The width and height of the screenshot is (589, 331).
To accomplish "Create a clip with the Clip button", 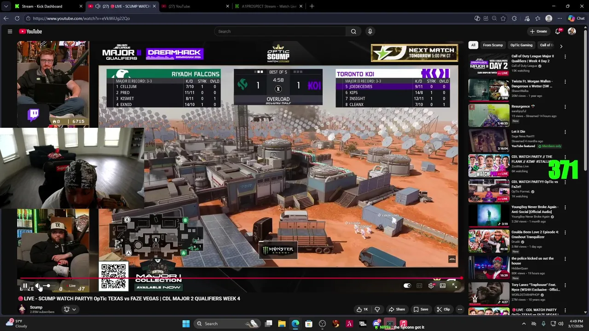I will click(x=443, y=309).
